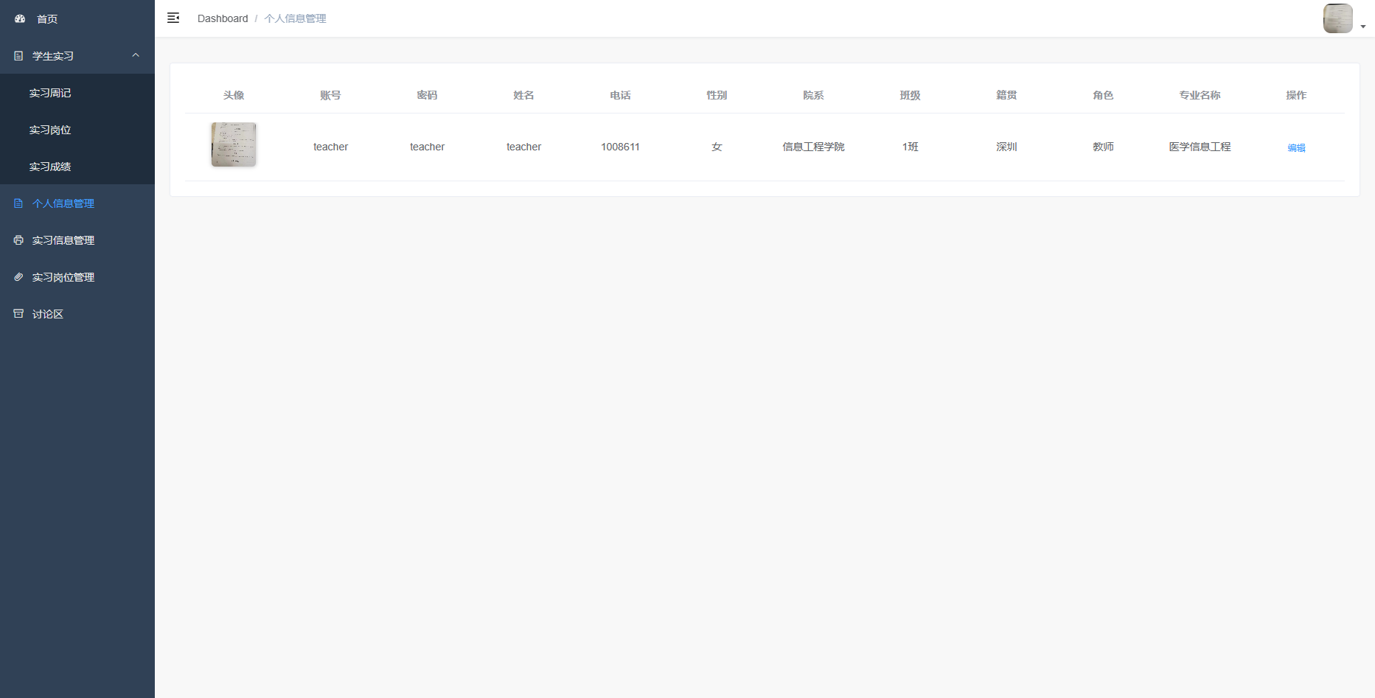Open 实习周记 in the sidebar
The width and height of the screenshot is (1375, 698).
(50, 93)
